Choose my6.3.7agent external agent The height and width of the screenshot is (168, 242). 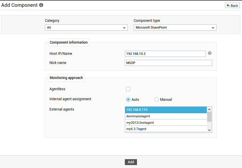166,129
